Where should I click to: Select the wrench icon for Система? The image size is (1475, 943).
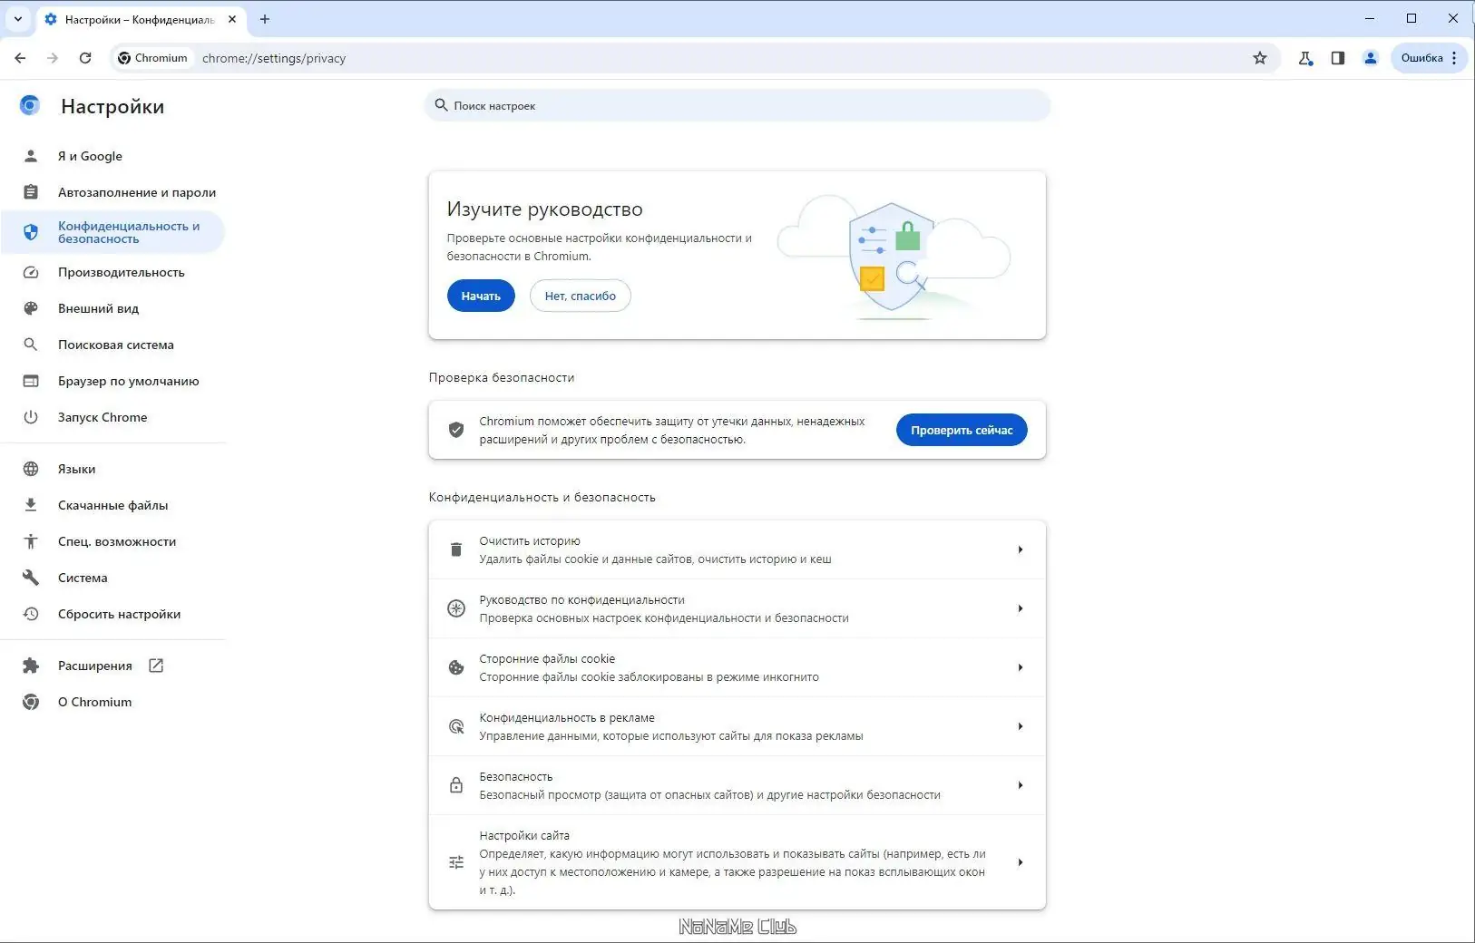(x=30, y=578)
